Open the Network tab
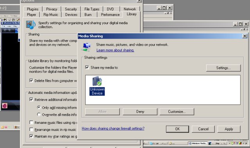This screenshot has width=250, height=148. tap(130, 9)
